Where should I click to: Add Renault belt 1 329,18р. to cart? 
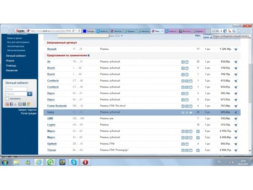coord(236,49)
